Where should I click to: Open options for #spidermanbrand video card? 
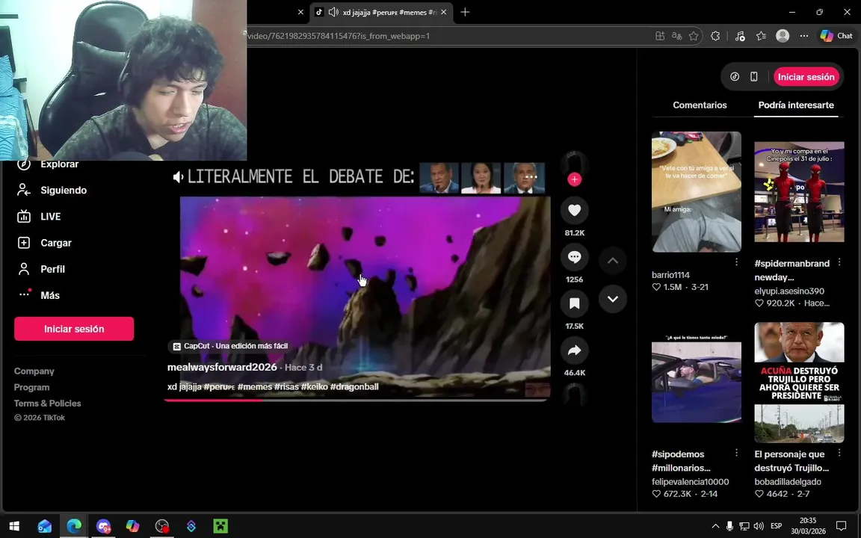coord(839,262)
